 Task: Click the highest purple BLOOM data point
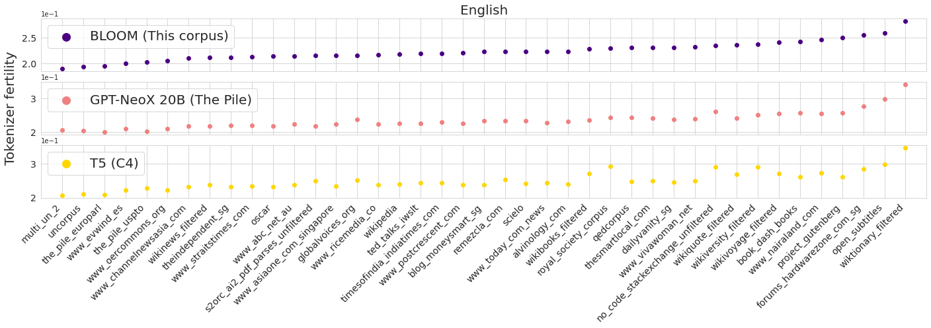pos(905,21)
